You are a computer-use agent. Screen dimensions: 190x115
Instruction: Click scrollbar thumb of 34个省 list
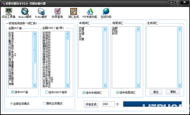(x=34, y=50)
